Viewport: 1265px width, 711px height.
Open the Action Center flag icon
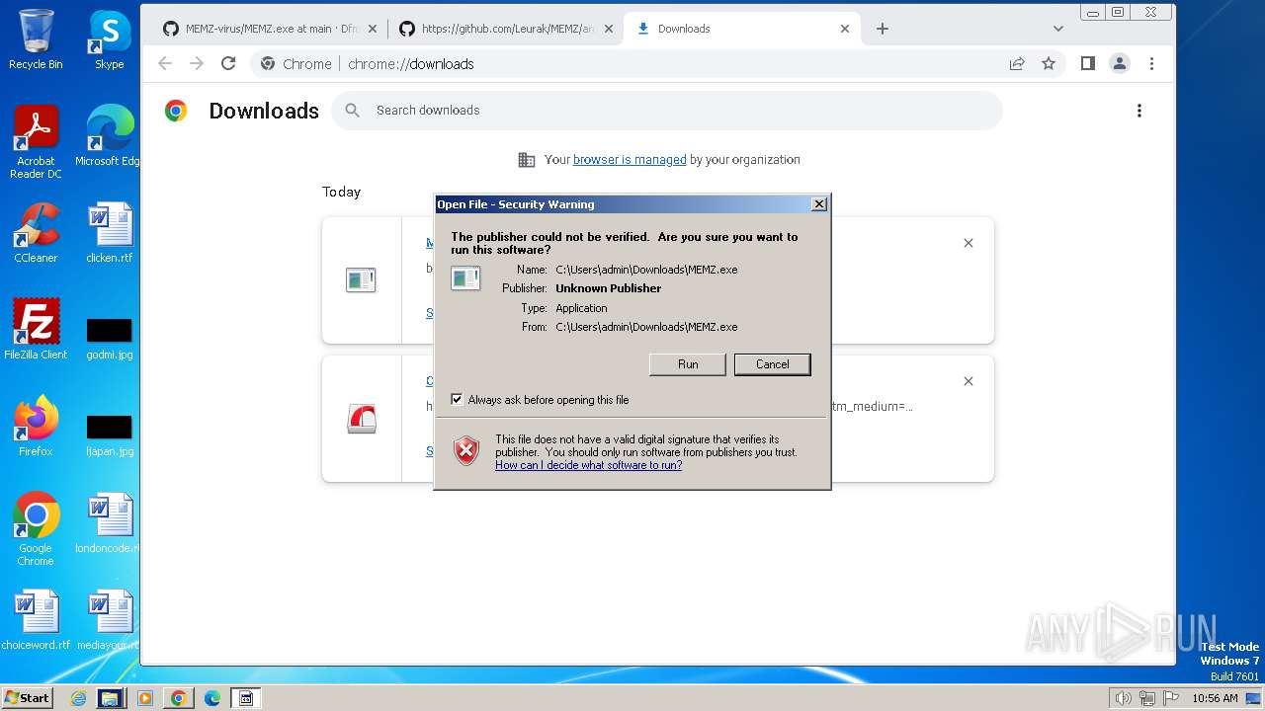pyautogui.click(x=1170, y=698)
